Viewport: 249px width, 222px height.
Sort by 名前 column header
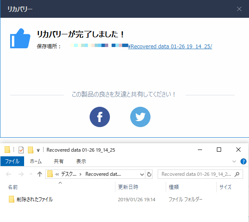click(x=13, y=187)
